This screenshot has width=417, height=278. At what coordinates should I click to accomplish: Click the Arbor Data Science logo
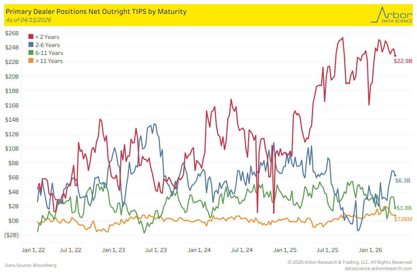[391, 15]
